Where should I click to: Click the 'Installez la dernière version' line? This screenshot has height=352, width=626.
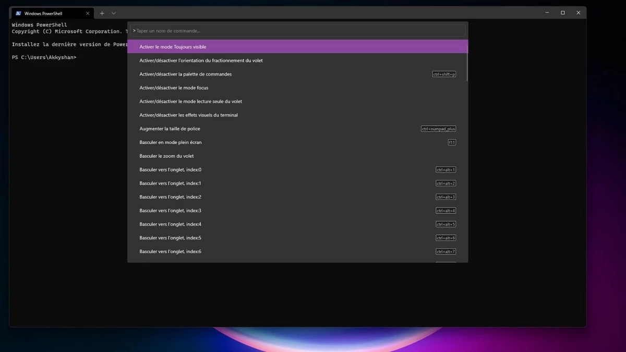(69, 44)
